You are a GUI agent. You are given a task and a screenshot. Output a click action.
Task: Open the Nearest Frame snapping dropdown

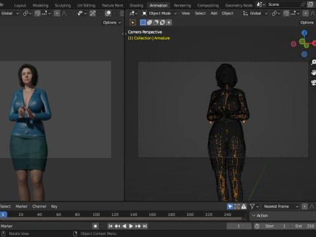pos(281,207)
